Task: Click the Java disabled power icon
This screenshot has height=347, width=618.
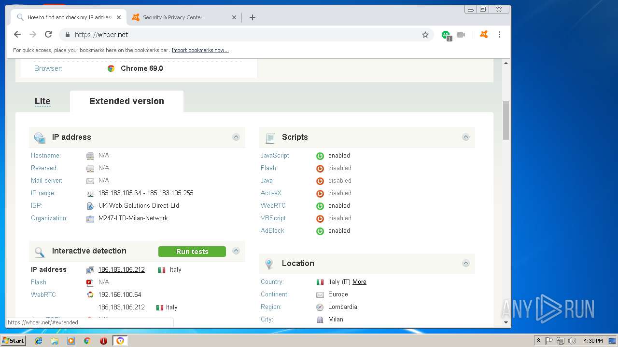Action: coord(320,181)
